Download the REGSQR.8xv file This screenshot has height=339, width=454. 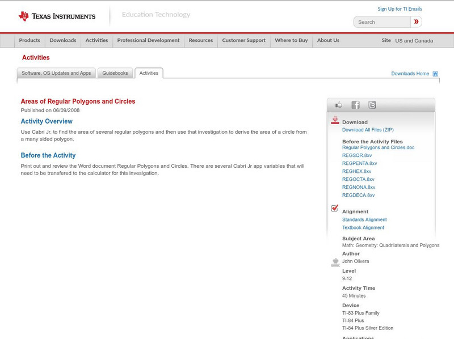coord(357,155)
